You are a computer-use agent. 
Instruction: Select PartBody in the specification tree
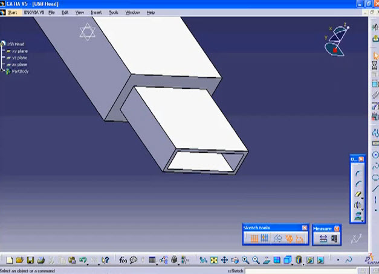[21, 71]
